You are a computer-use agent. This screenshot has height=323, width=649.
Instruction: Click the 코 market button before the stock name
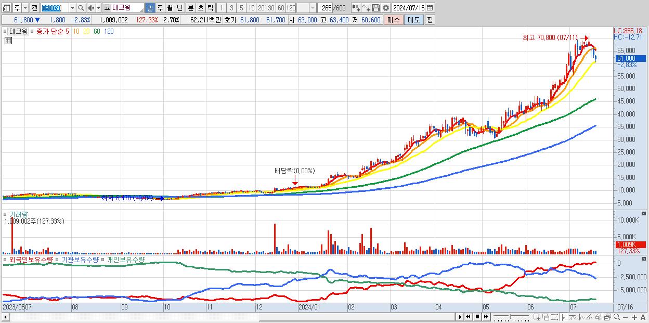(107, 8)
